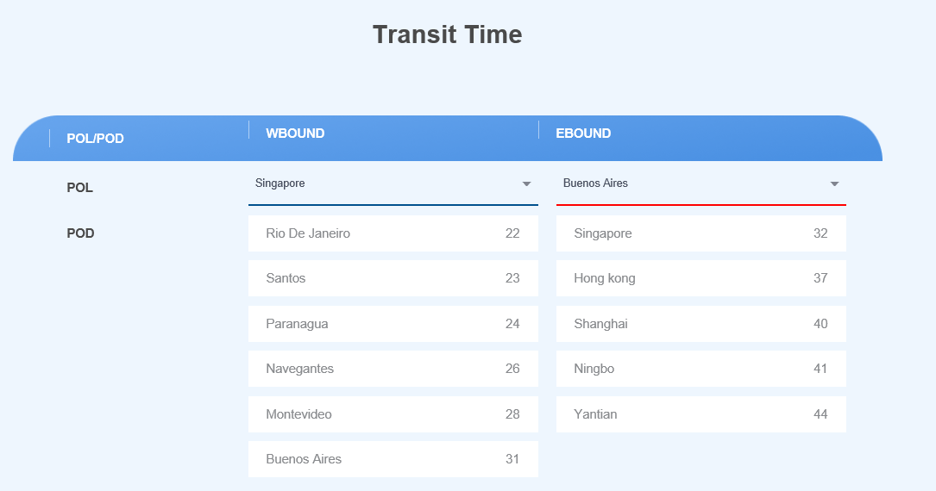936x491 pixels.
Task: Select Buenos Aires in WBOUND POD list
Action: pos(393,459)
